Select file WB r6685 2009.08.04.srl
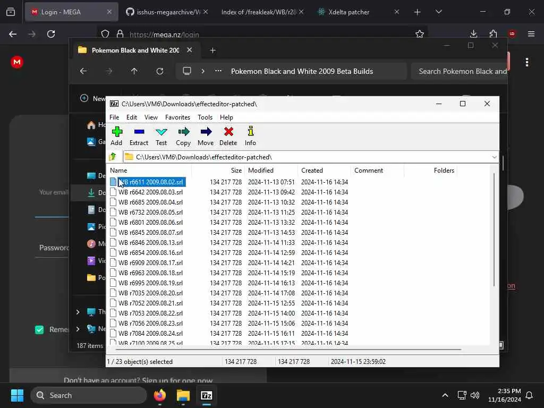This screenshot has width=544, height=408. click(x=150, y=202)
